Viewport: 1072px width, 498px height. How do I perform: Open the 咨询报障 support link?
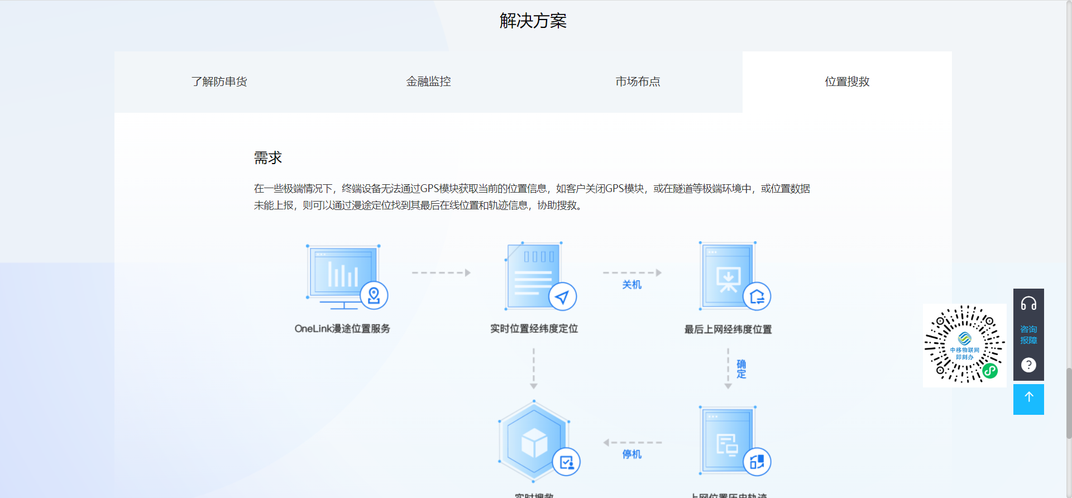coord(1028,335)
